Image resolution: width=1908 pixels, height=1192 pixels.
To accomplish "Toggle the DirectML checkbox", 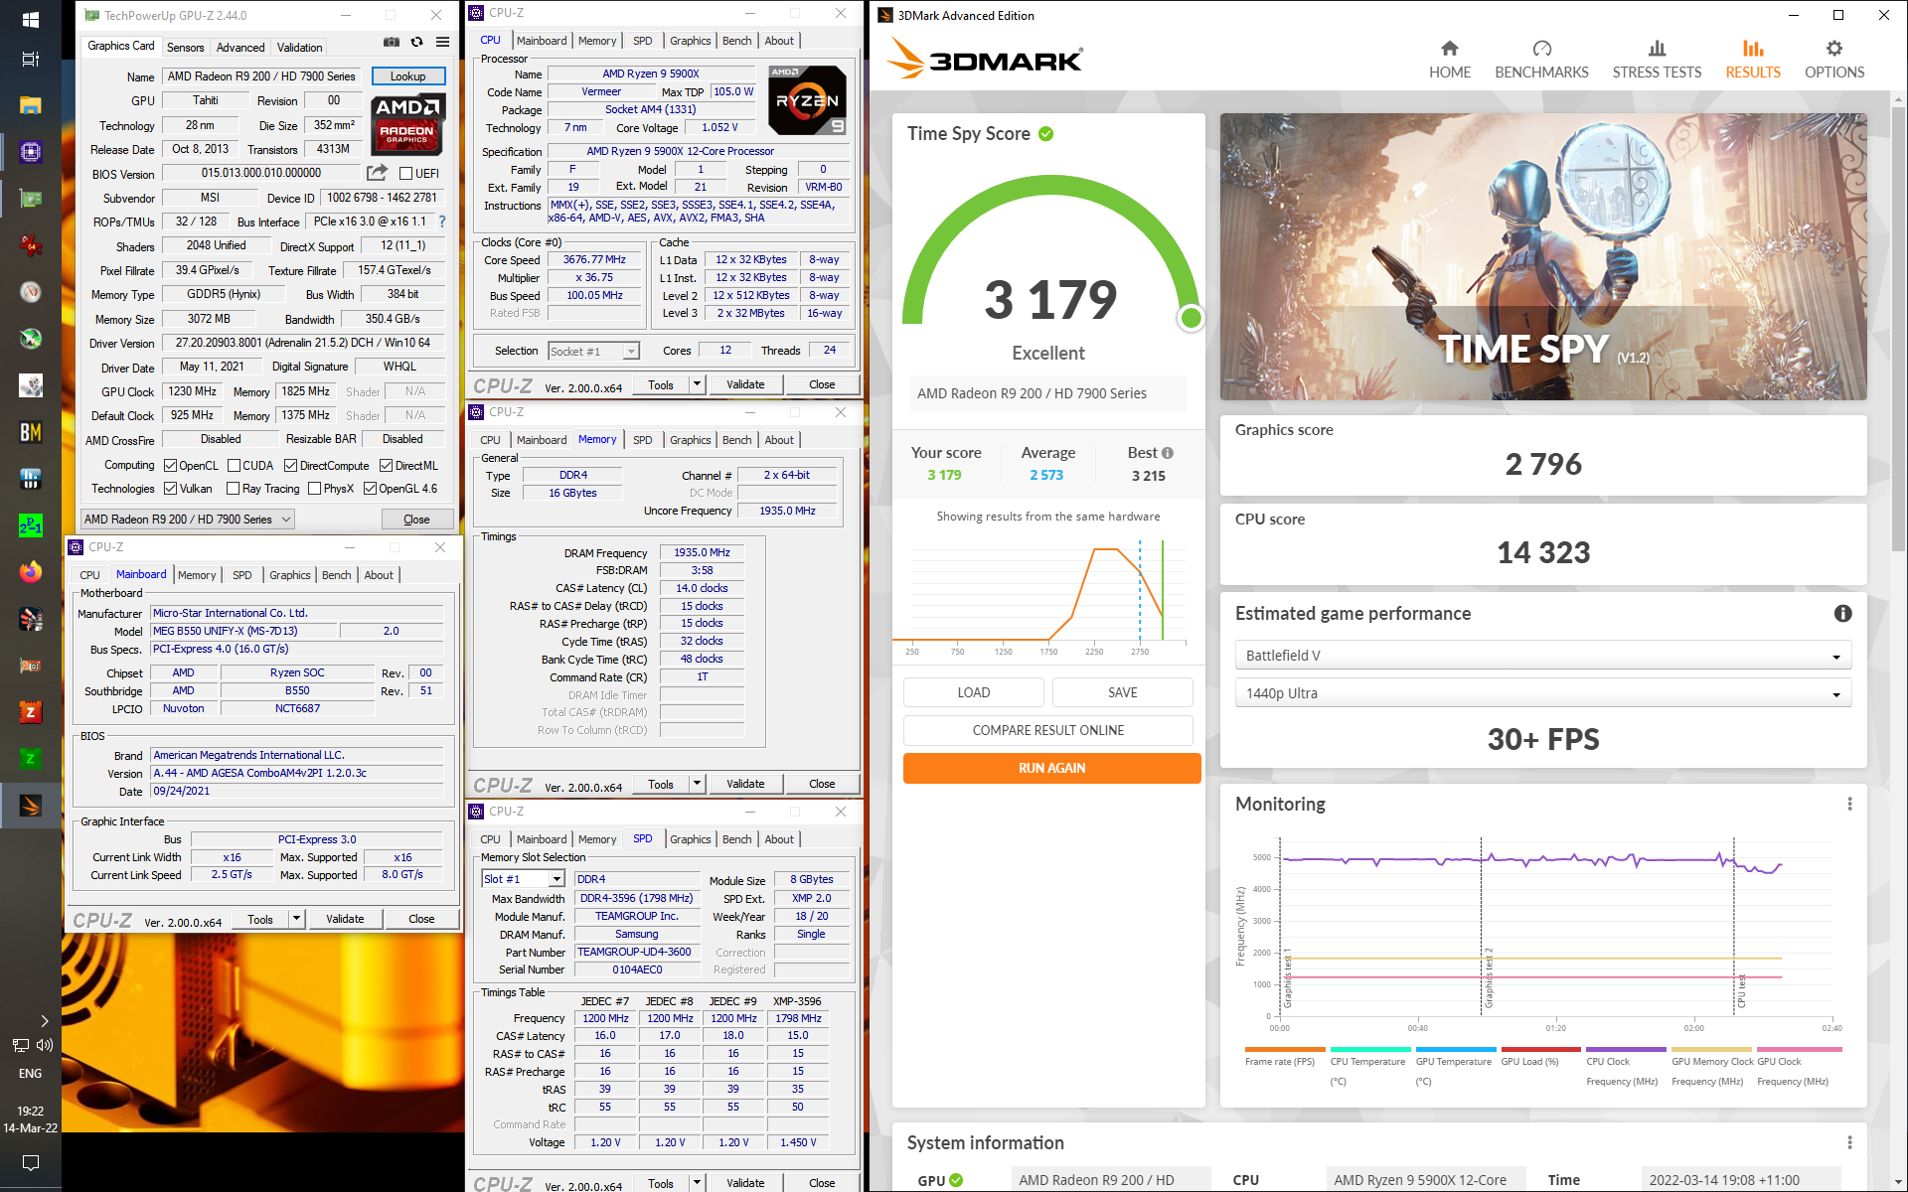I will 386,466.
